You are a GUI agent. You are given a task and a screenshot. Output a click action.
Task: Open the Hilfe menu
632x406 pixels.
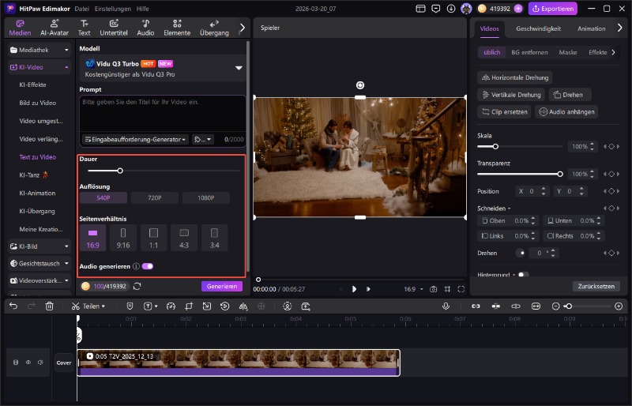pyautogui.click(x=142, y=9)
